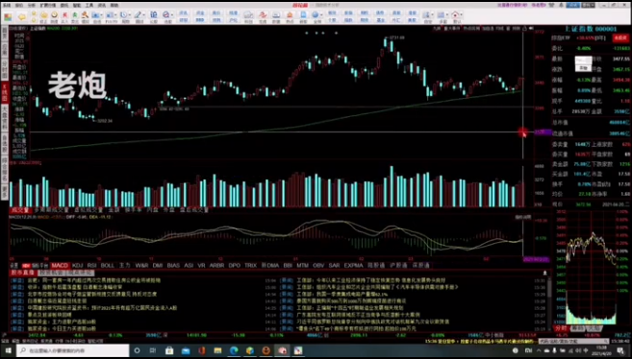Screen dimensions: 632x359
Task: Click the red house icon in toolbar
Action: (x=455, y=15)
